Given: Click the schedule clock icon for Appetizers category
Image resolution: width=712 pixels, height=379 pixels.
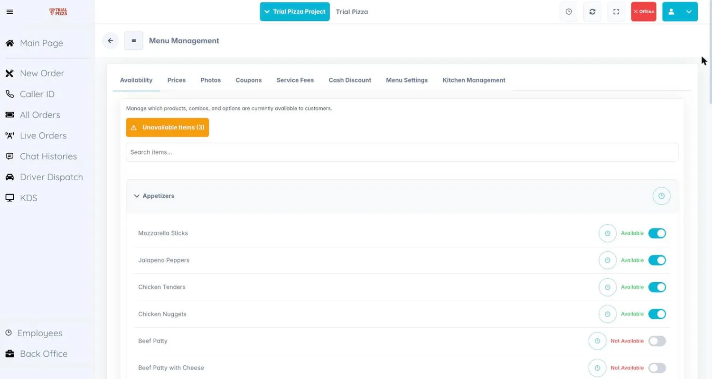Looking at the screenshot, I should 661,196.
